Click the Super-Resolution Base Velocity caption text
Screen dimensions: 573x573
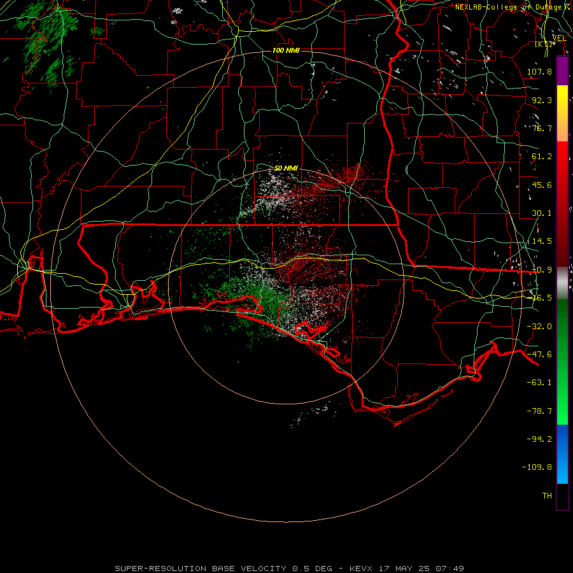tap(289, 569)
